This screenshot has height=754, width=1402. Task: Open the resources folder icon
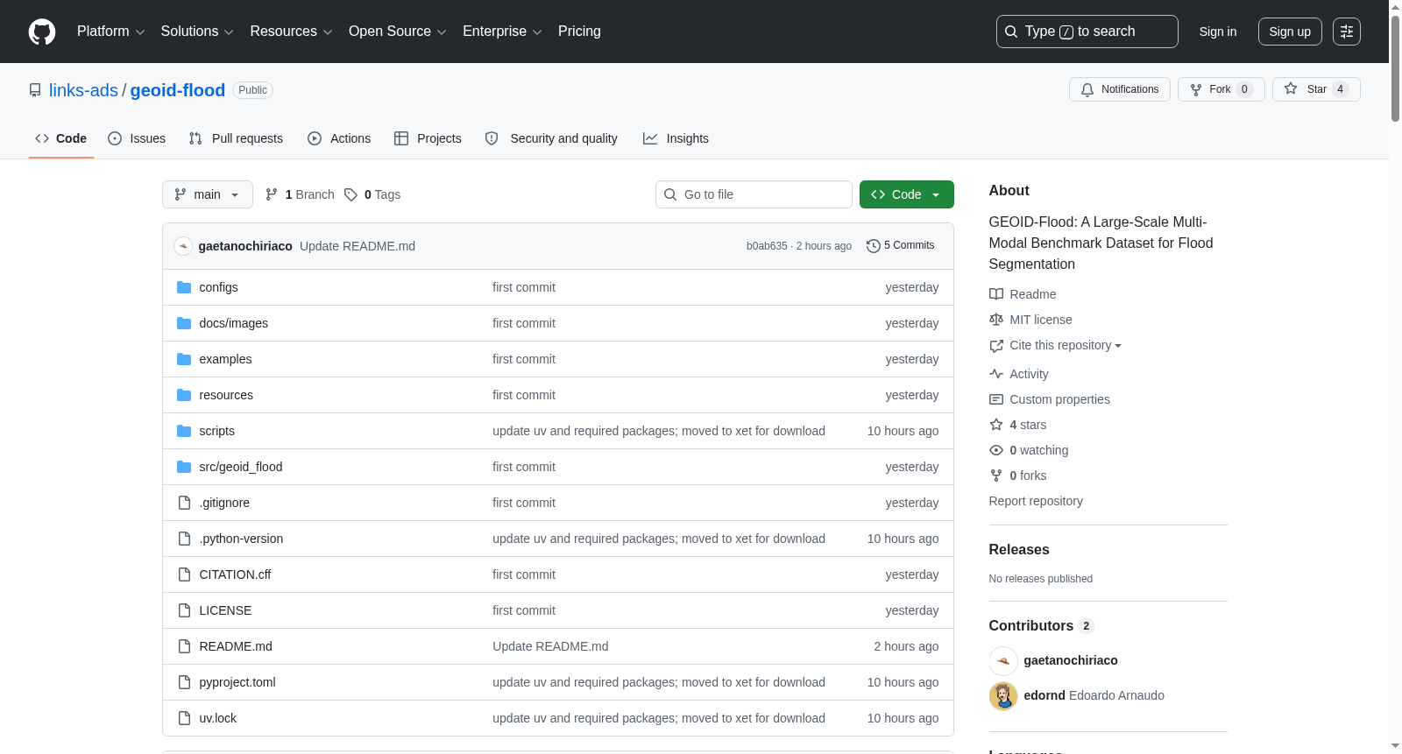pyautogui.click(x=184, y=395)
